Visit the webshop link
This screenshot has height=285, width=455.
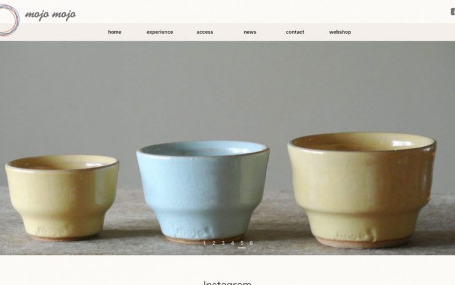(x=340, y=32)
